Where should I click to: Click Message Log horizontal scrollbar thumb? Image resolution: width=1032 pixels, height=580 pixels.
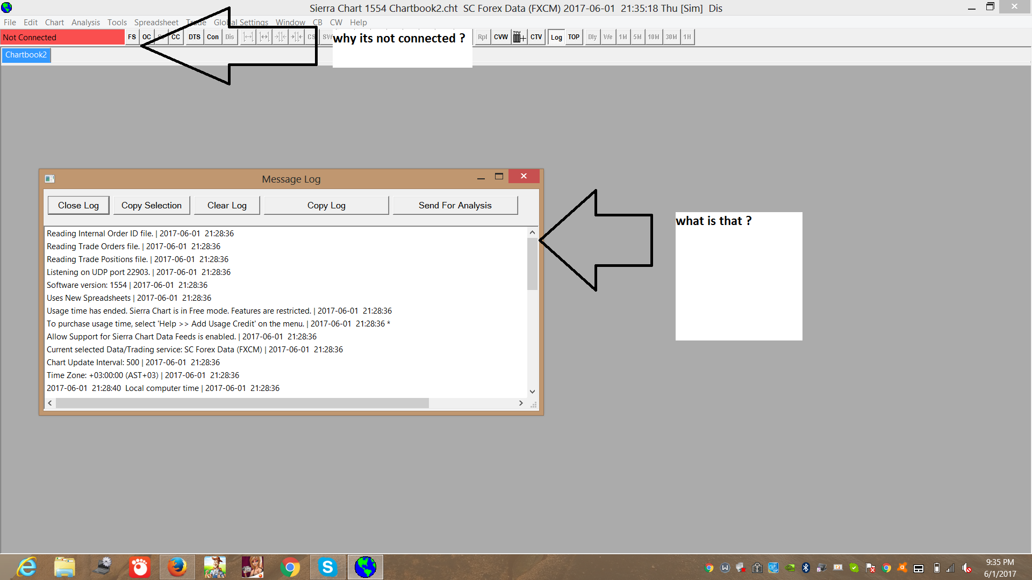click(x=242, y=403)
